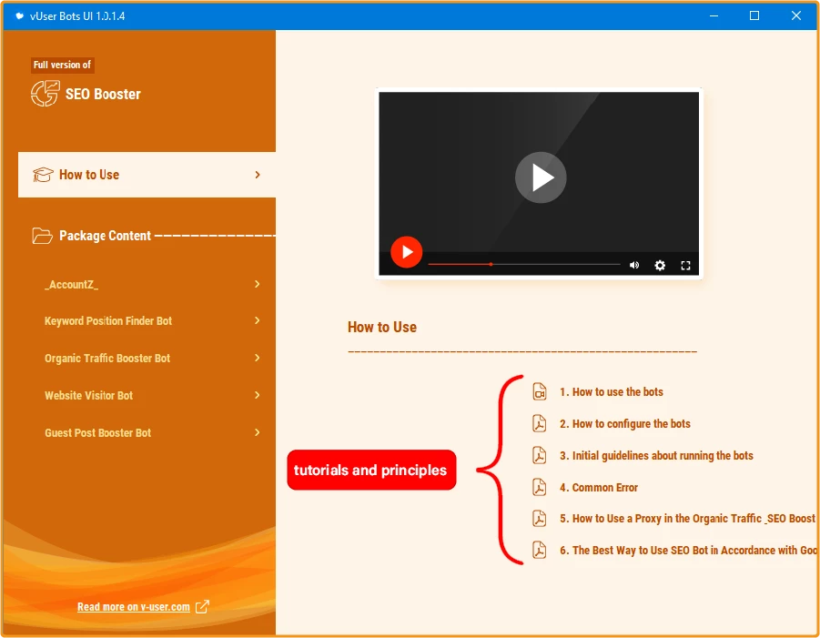Minimize the vUser Bots UI window

(714, 15)
